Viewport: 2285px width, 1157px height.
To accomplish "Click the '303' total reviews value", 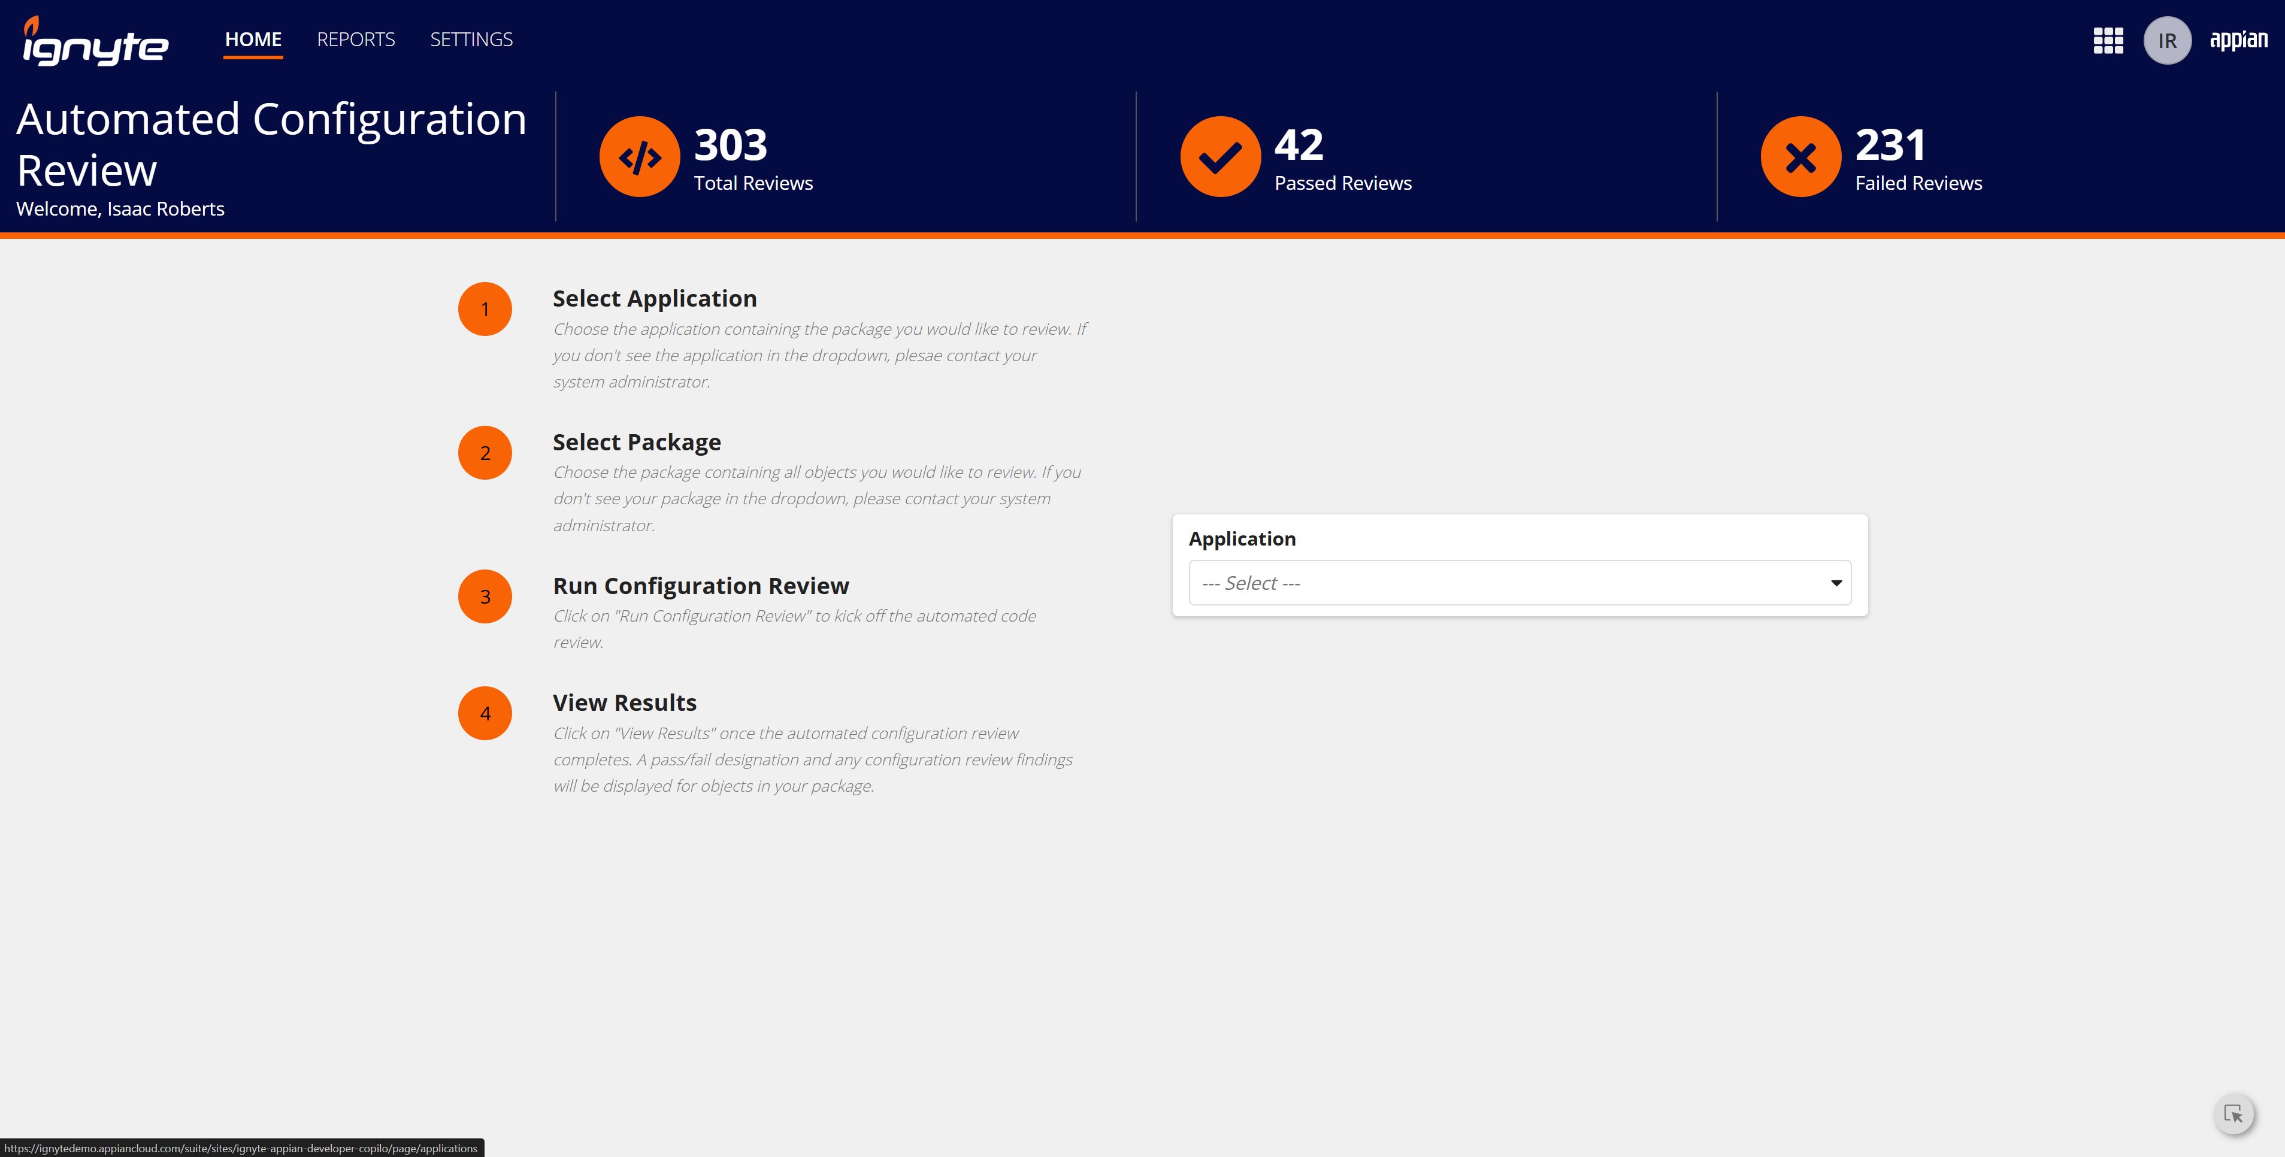I will [730, 144].
